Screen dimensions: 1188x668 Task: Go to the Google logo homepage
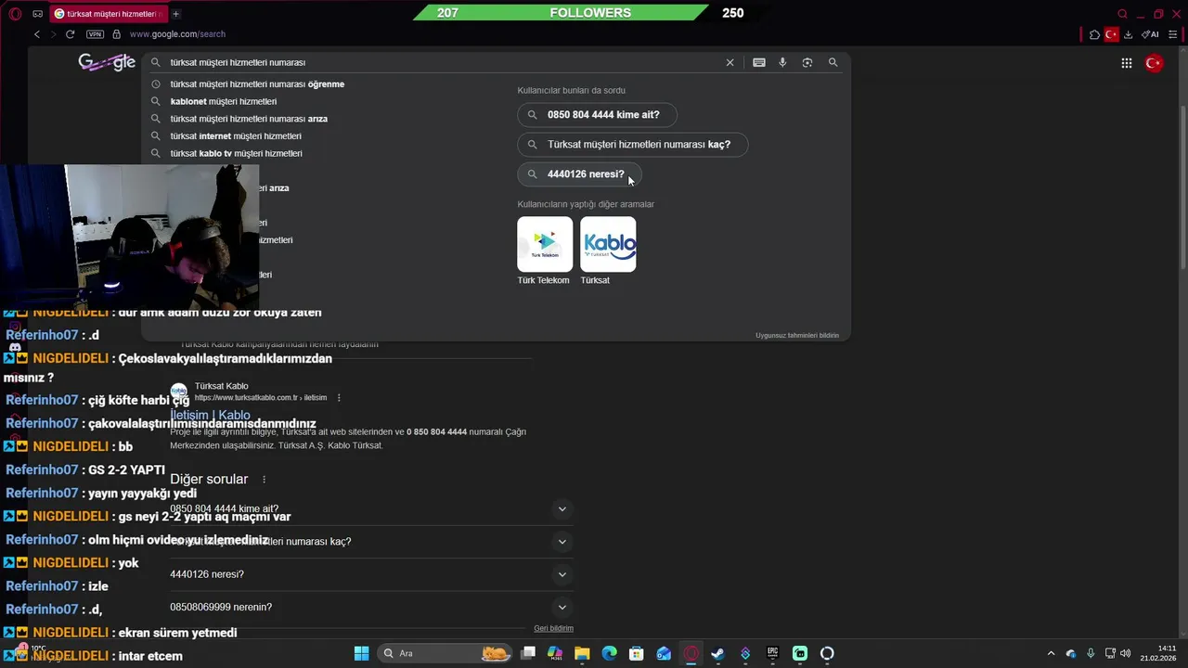click(107, 62)
